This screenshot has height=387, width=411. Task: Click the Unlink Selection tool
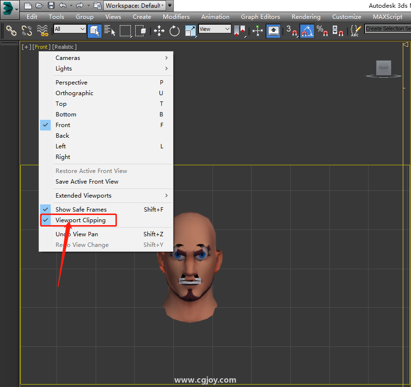(27, 30)
